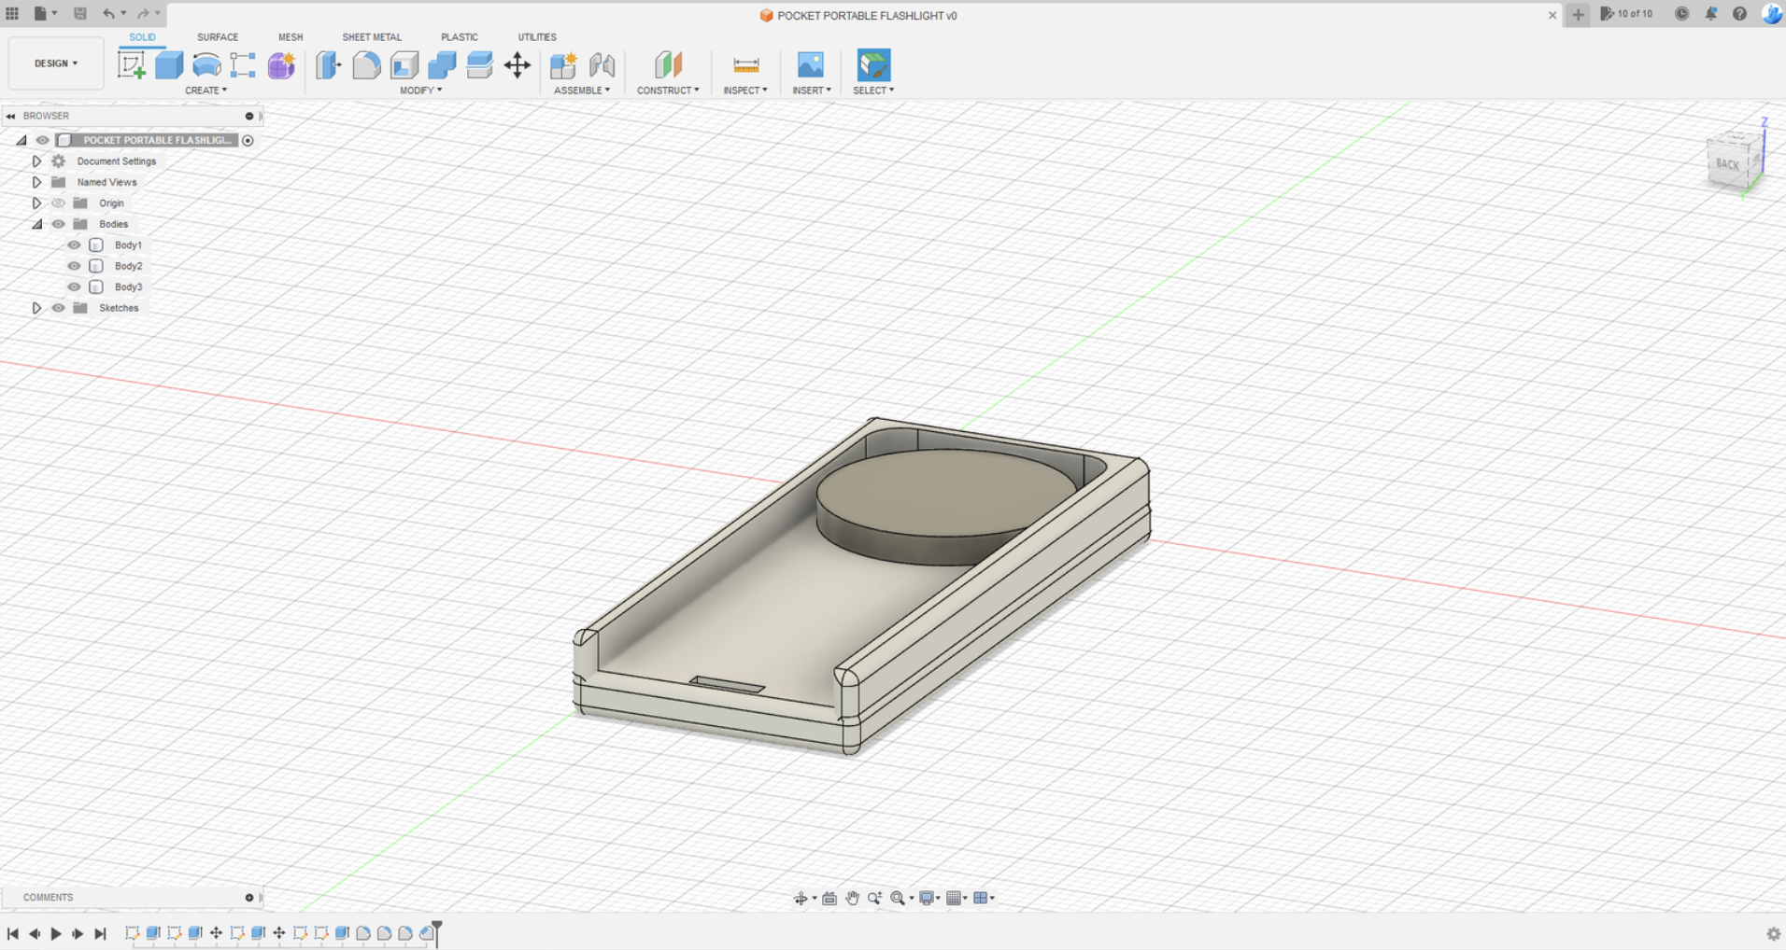Click the Save icon
The width and height of the screenshot is (1786, 950).
pyautogui.click(x=80, y=13)
